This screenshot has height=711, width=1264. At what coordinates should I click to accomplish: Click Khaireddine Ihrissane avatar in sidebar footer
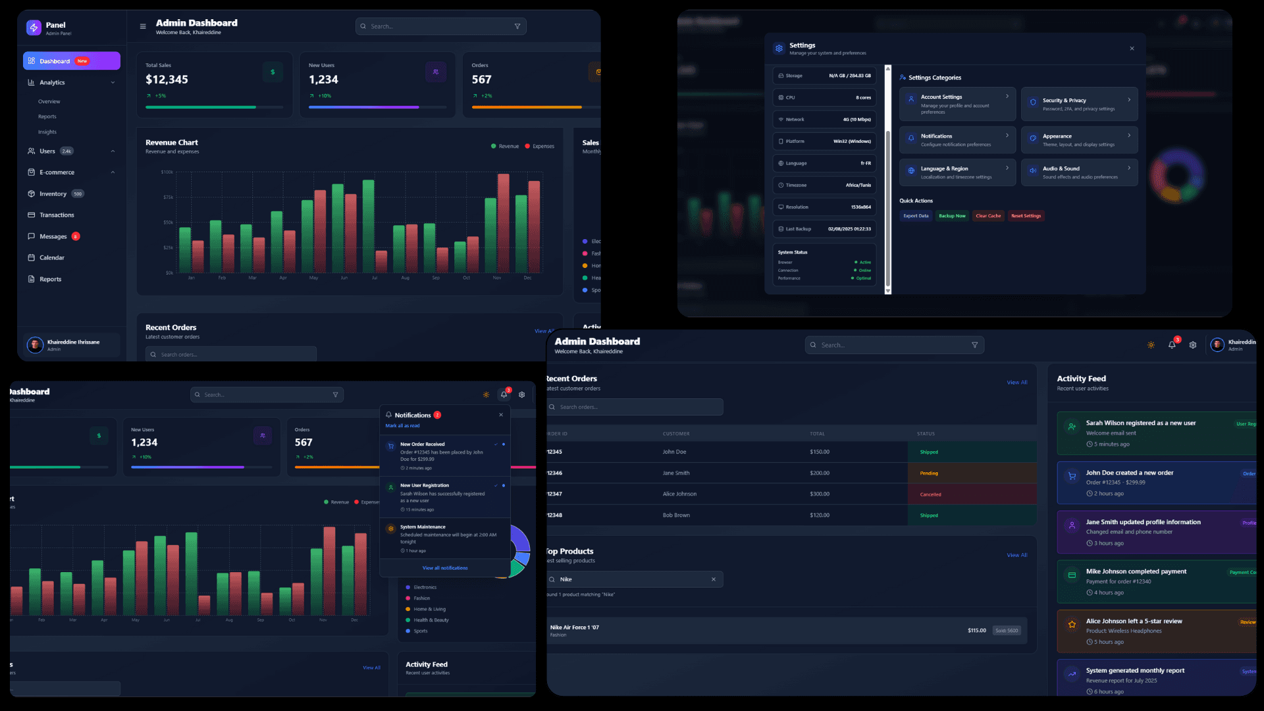[x=35, y=345]
